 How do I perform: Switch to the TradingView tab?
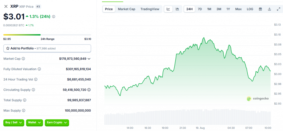tap(150, 9)
